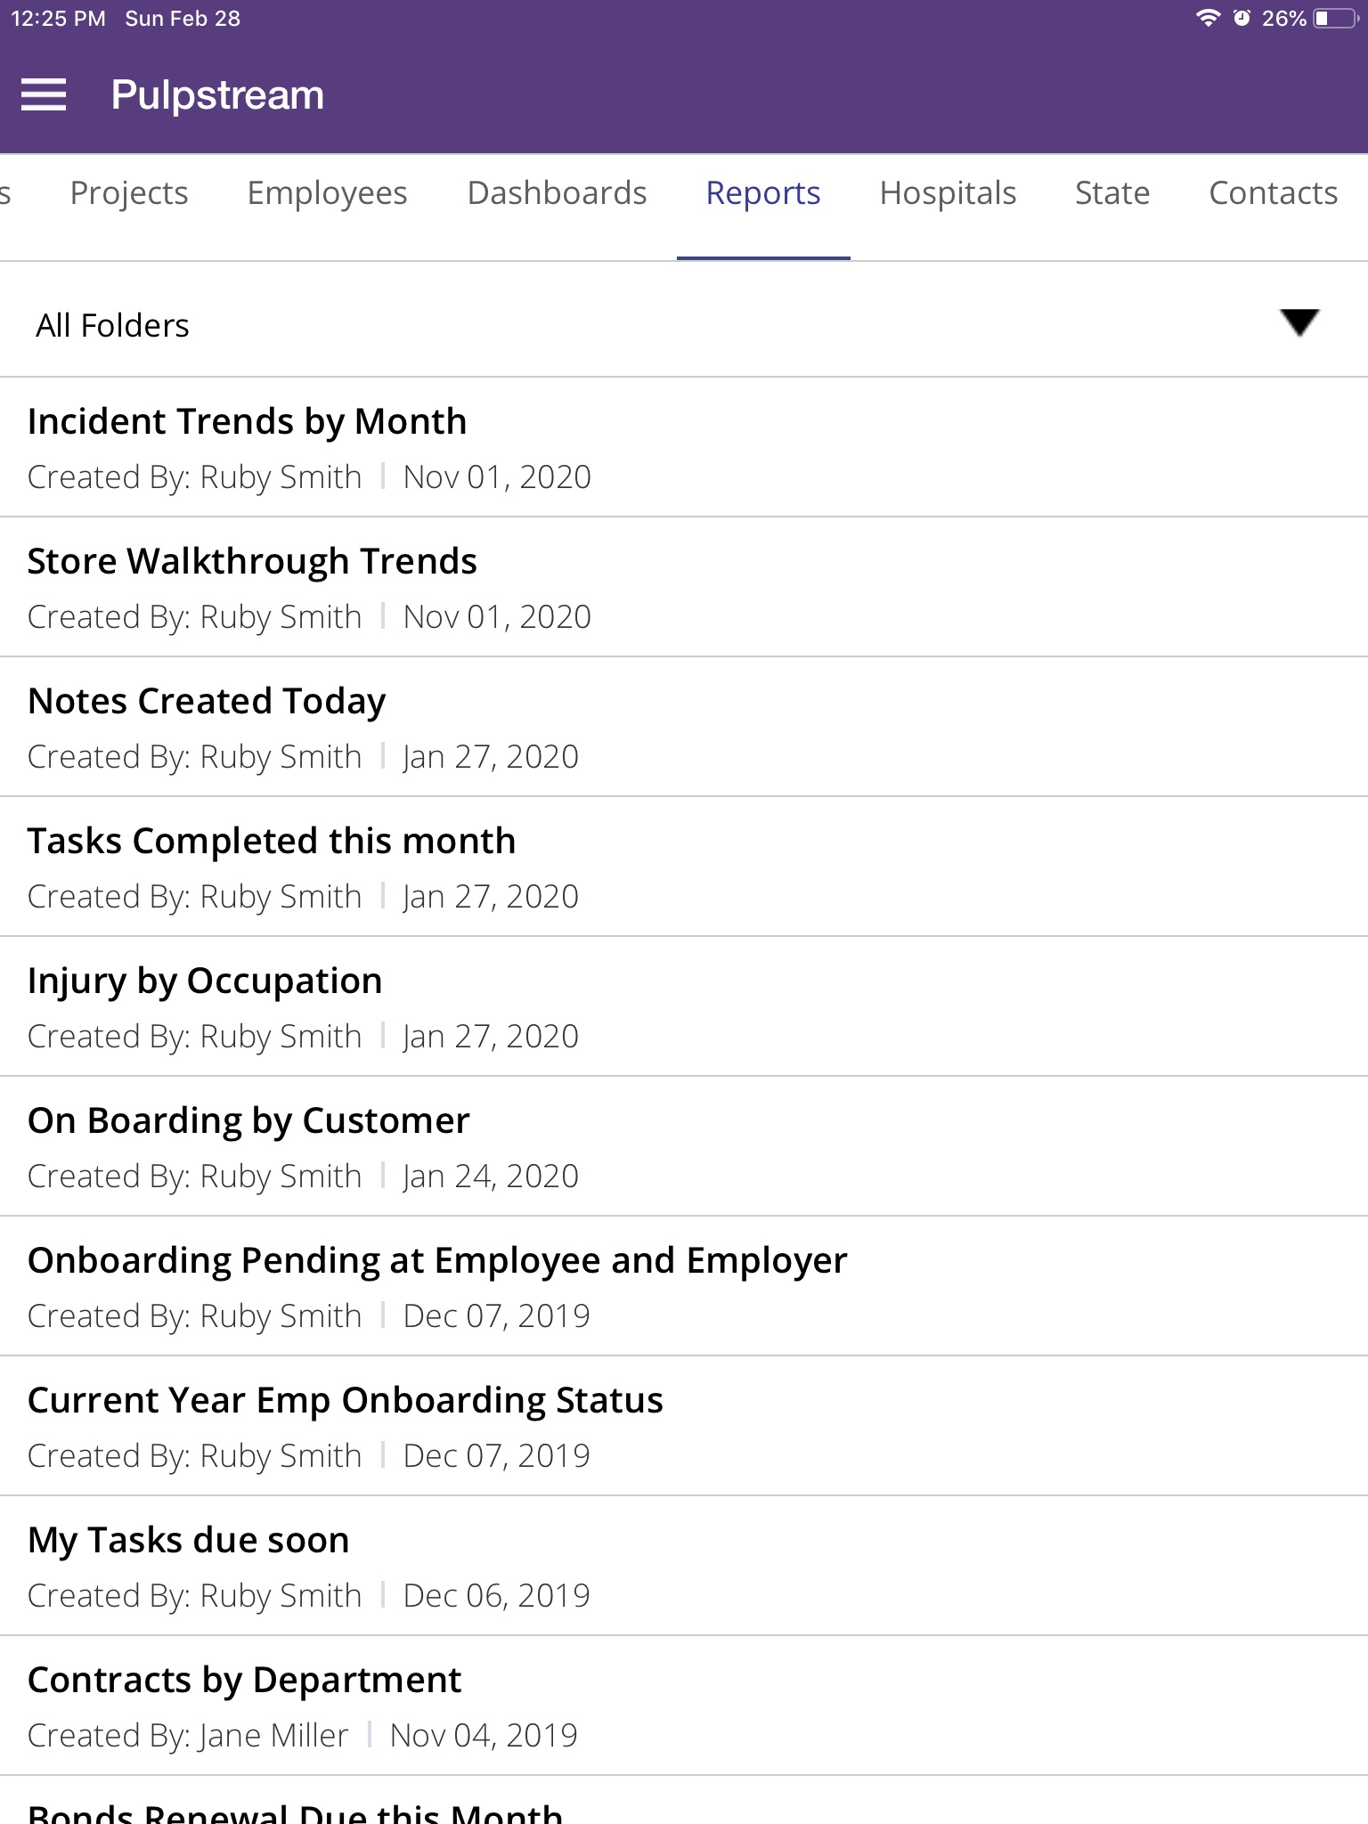Open Contracts by Department report
Screen dimensions: 1368x1824
pyautogui.click(x=684, y=1706)
